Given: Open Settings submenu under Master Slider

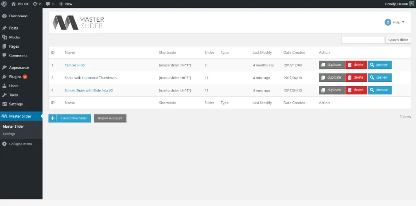Looking at the screenshot, I should pos(9,134).
